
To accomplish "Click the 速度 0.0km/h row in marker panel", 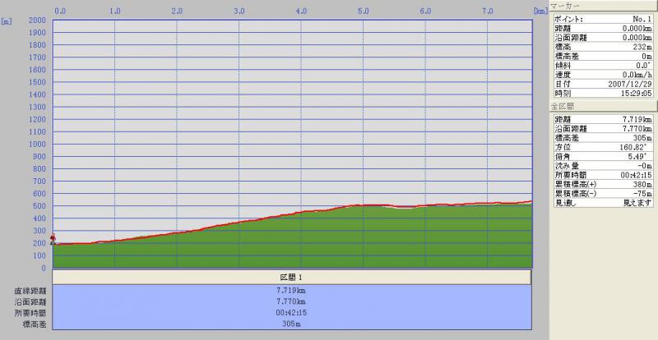I will [x=603, y=75].
